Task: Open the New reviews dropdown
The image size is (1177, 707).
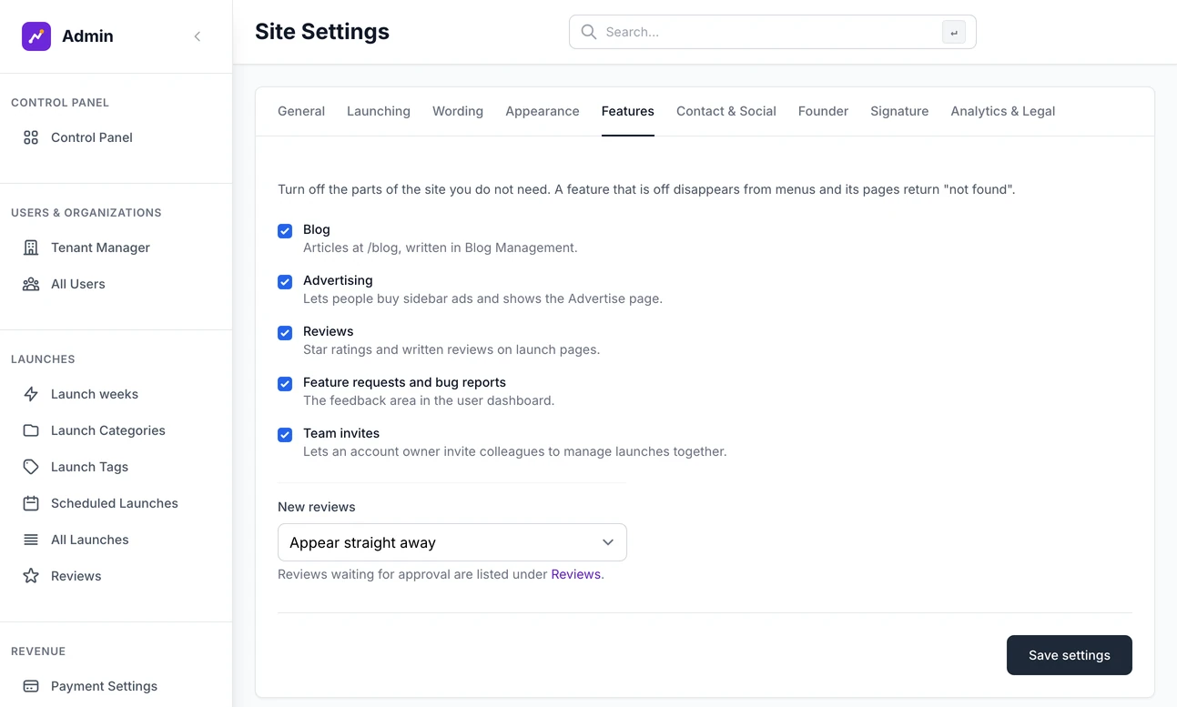Action: 452,542
